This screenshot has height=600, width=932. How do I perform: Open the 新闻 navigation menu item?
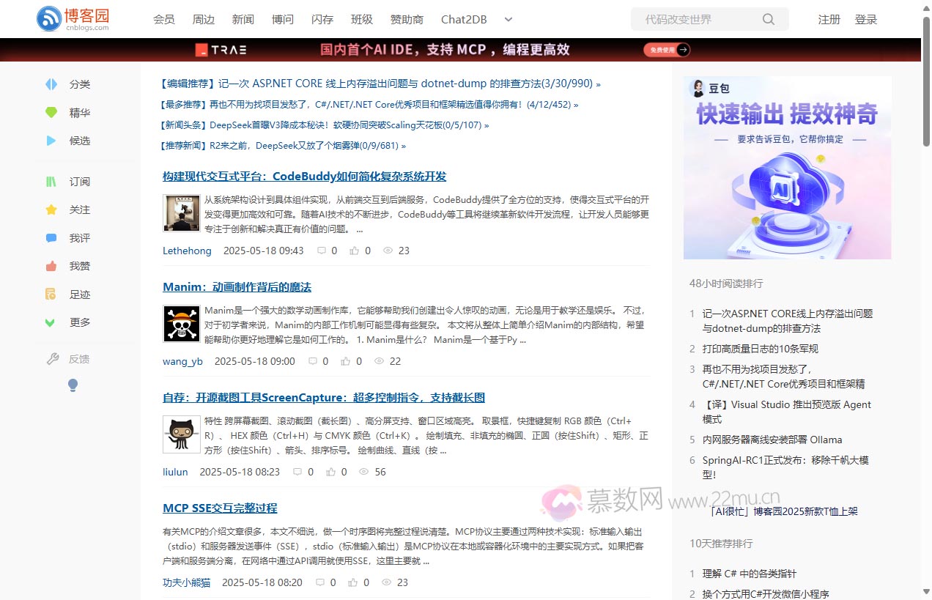243,20
